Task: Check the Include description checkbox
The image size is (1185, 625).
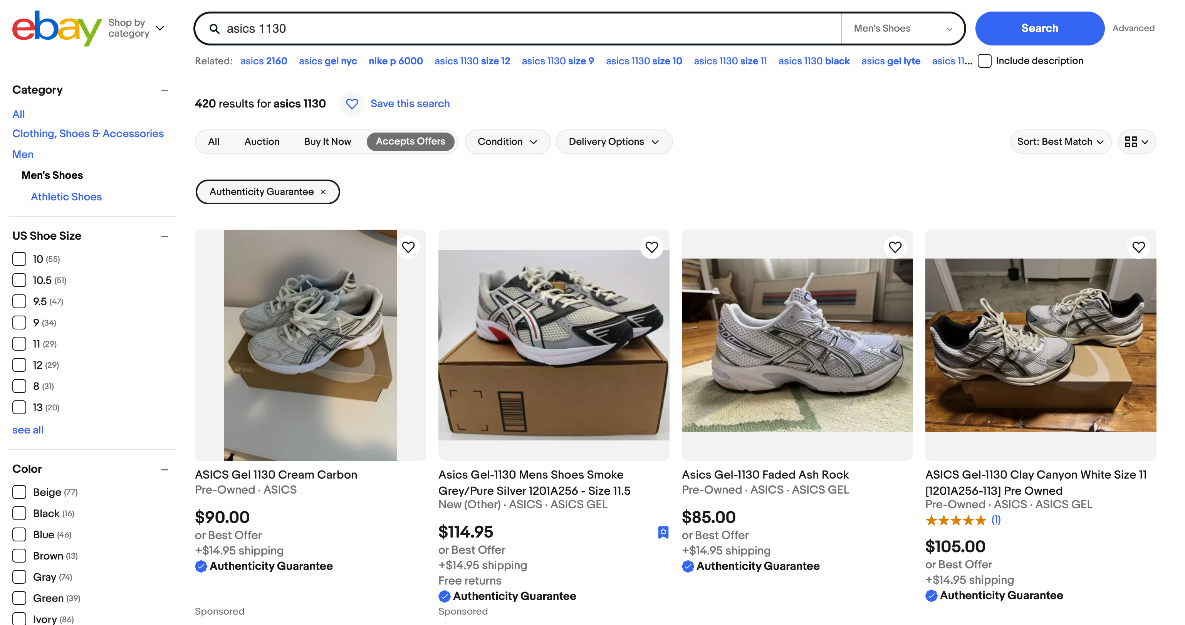Action: [x=984, y=61]
